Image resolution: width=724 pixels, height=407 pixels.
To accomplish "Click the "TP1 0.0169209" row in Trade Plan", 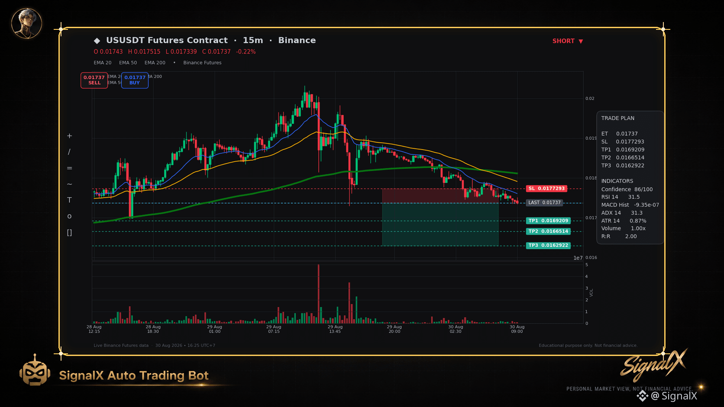I will [623, 150].
